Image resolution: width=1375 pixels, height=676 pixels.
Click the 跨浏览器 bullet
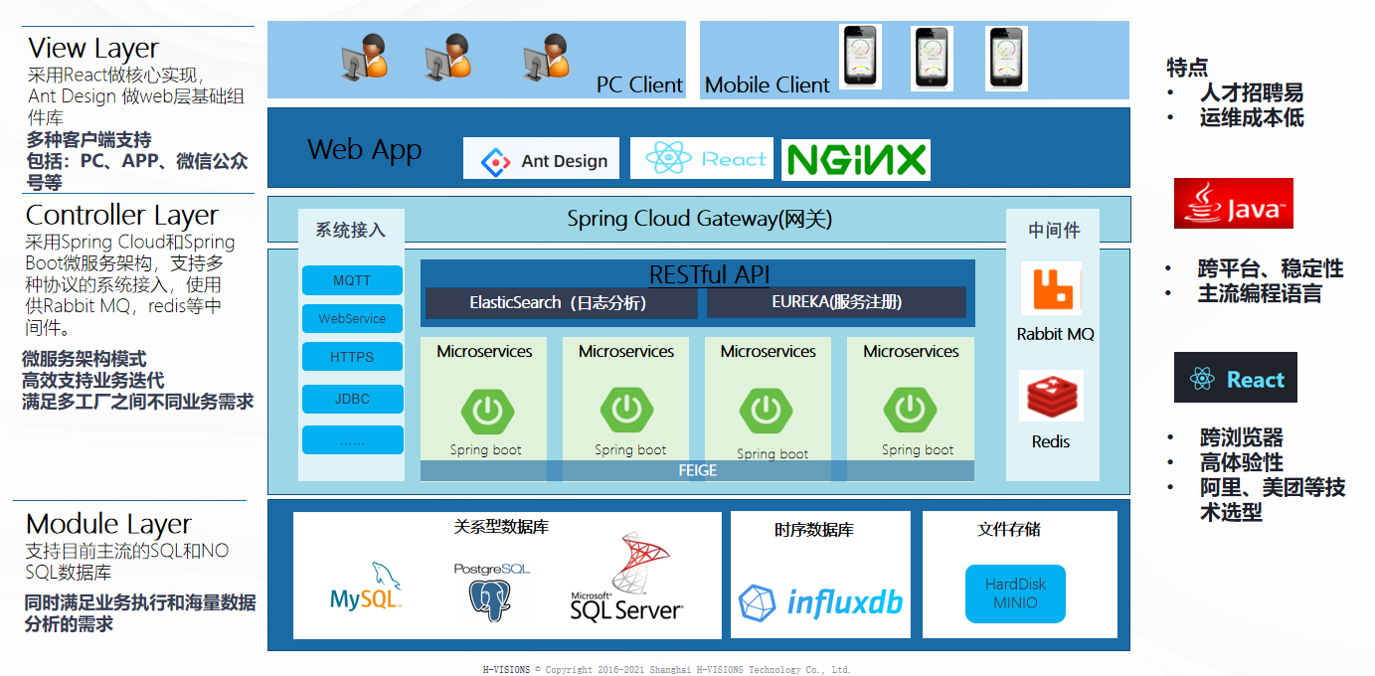(x=1242, y=437)
